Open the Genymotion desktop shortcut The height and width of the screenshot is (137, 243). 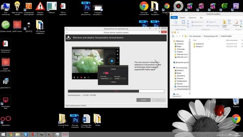click(6, 121)
